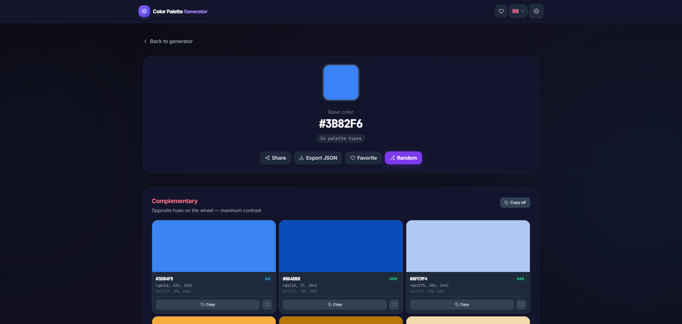This screenshot has width=682, height=324.
Task: Favorite the #AFC9F4 color via its heart toggle
Action: 521,304
